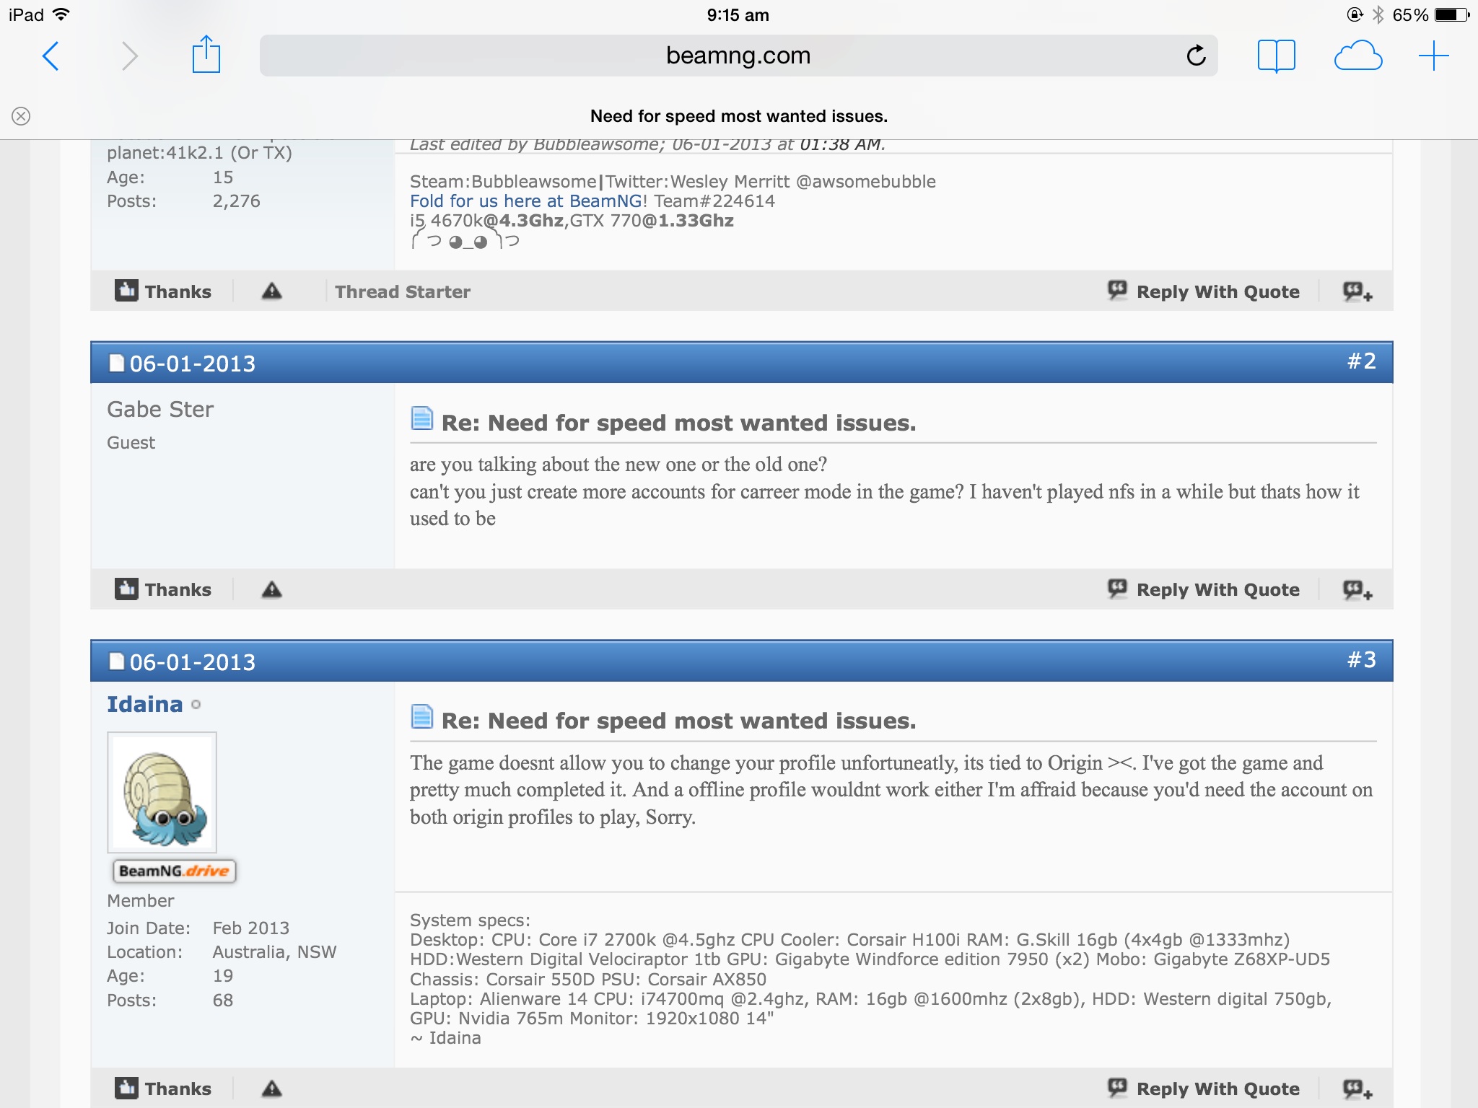Click the post icon beside Gabe Ster's reply title
The width and height of the screenshot is (1478, 1108).
tap(421, 418)
